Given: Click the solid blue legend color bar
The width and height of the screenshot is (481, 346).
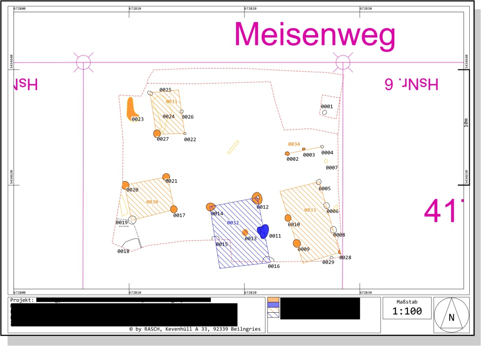Looking at the screenshot, I should pyautogui.click(x=274, y=305).
